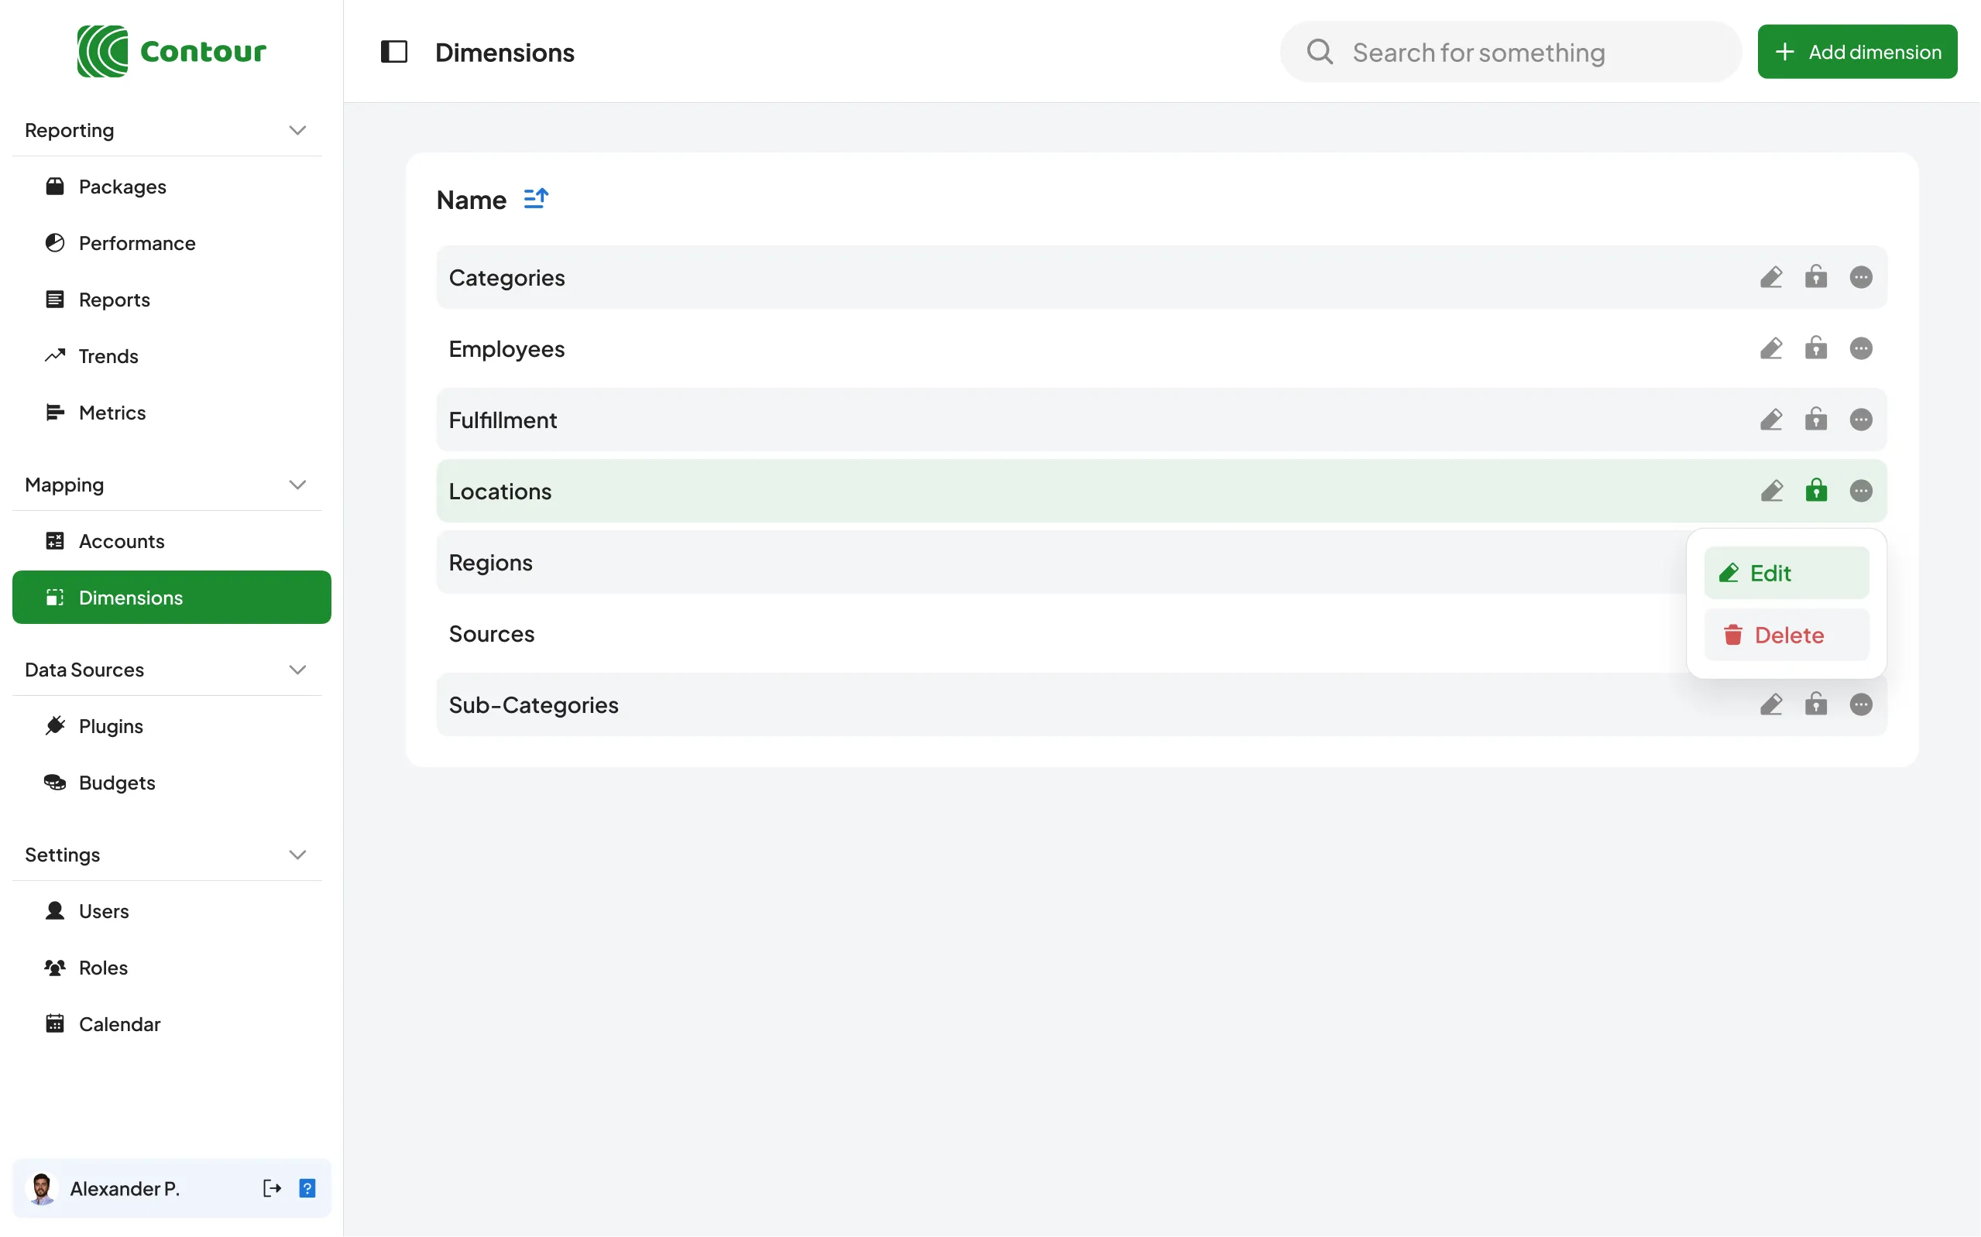
Task: Collapse the Settings section chevron
Action: coord(297,855)
